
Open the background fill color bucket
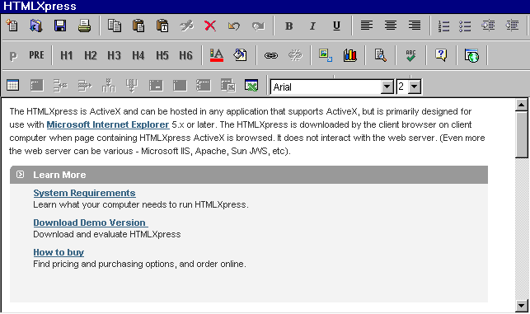tap(241, 55)
